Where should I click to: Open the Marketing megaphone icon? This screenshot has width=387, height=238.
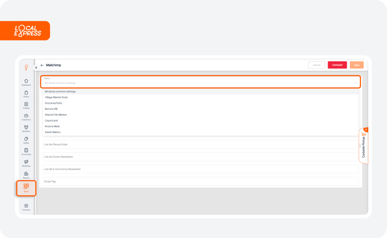26,163
